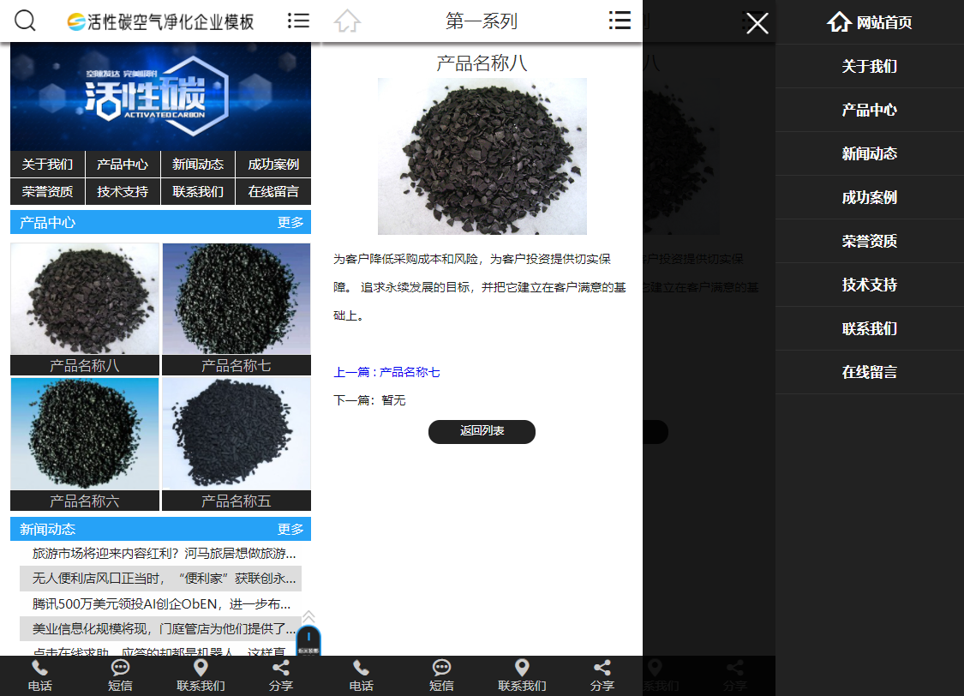Close the side menu with X icon
Screen dimensions: 964x696
pyautogui.click(x=757, y=23)
